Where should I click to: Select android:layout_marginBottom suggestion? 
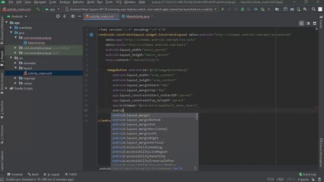click(154, 120)
